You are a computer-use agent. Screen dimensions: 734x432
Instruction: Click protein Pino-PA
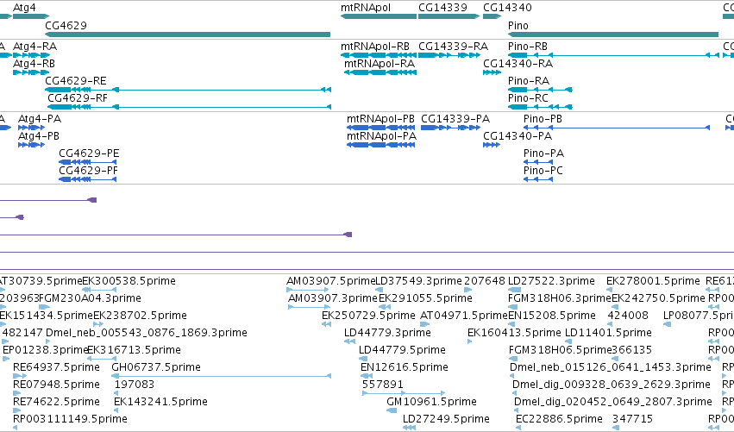tap(543, 153)
